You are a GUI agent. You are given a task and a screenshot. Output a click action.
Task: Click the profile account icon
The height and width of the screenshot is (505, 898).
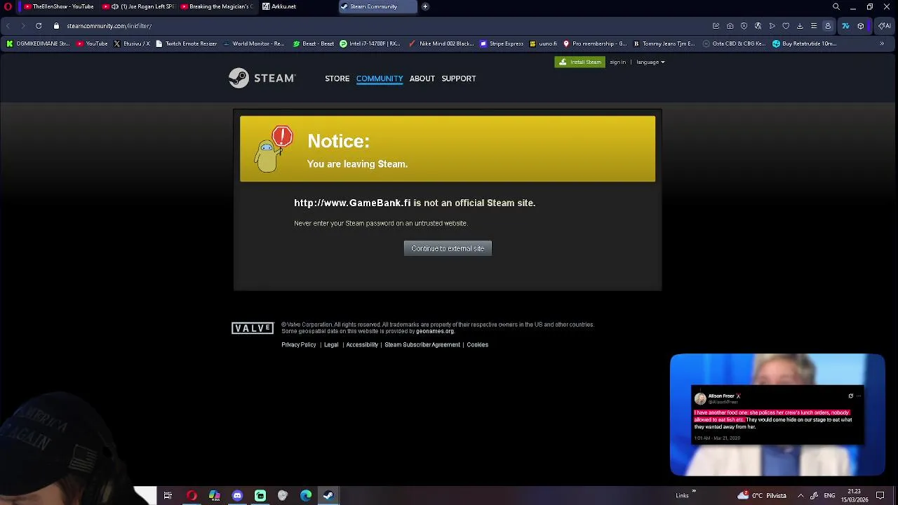pos(828,26)
